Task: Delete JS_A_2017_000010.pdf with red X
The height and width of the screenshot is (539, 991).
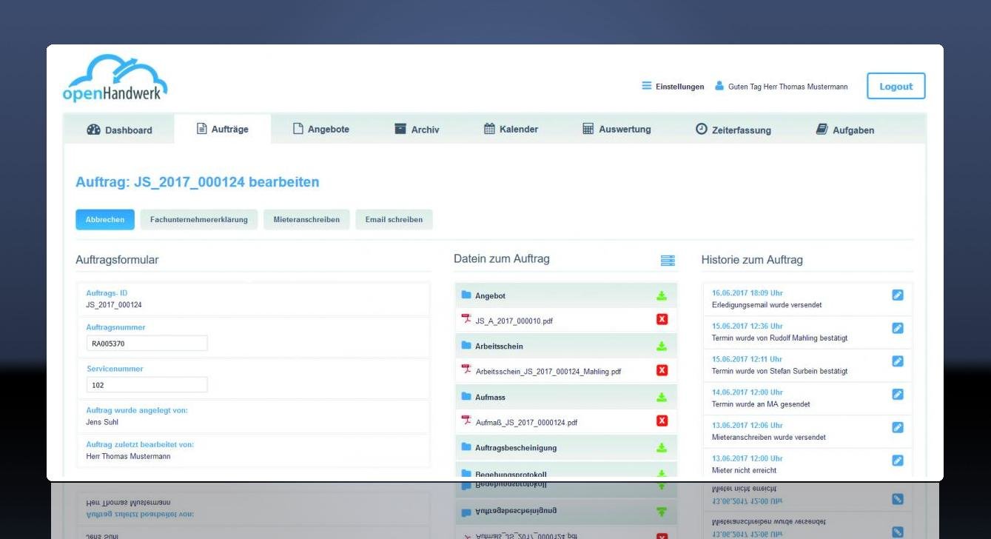Action: click(662, 319)
